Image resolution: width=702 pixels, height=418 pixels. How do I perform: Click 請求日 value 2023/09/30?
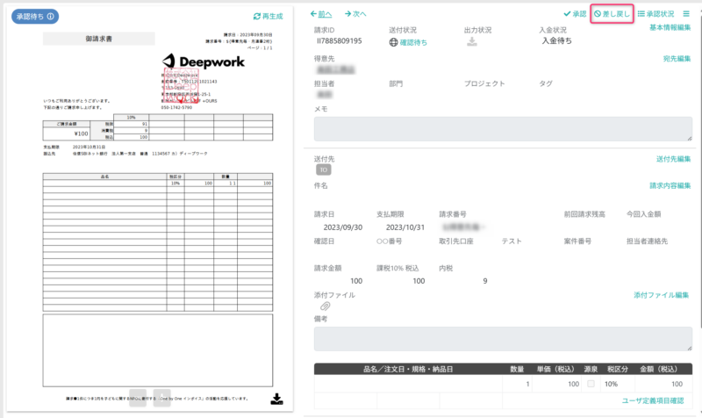click(343, 227)
